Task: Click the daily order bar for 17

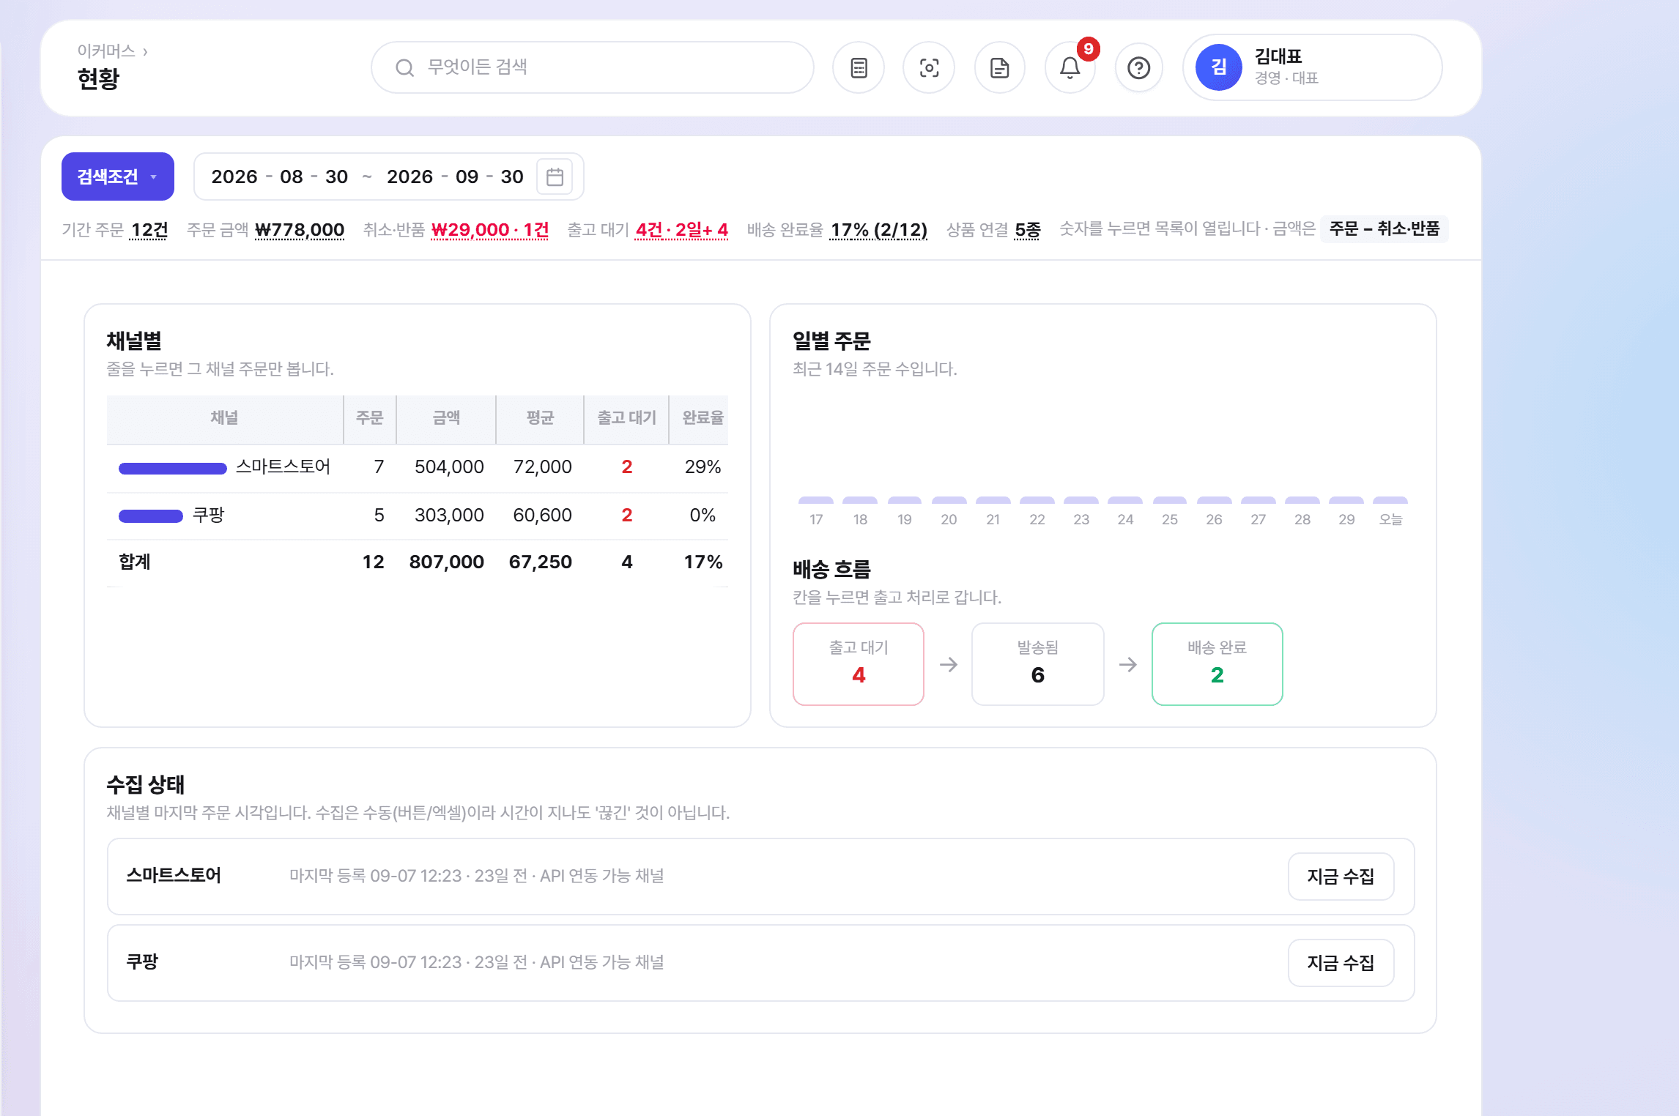Action: pyautogui.click(x=816, y=501)
